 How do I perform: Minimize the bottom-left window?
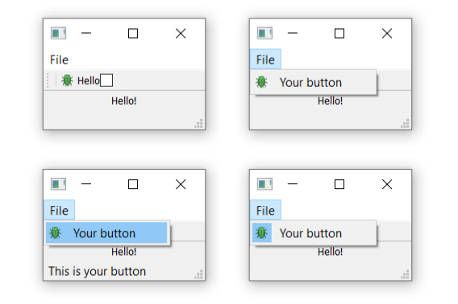[86, 184]
